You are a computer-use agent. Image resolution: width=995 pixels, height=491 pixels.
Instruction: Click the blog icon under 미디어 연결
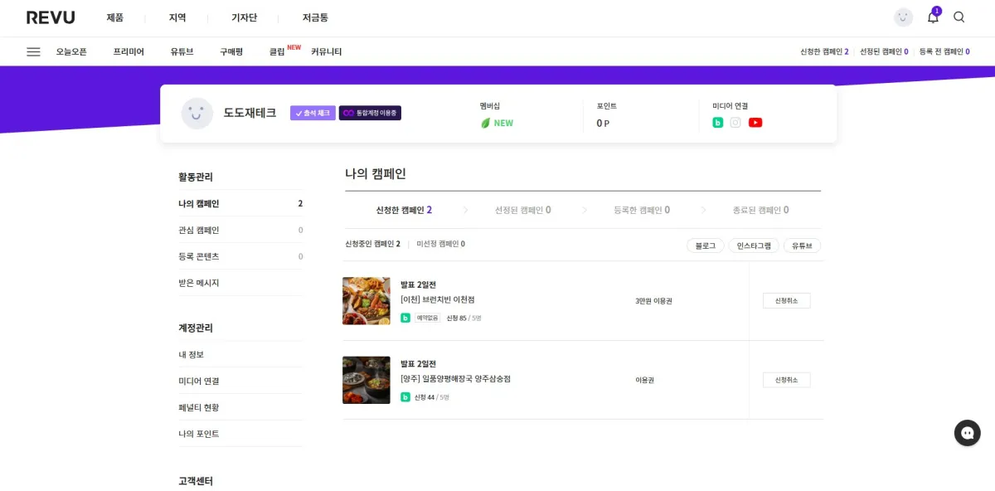tap(718, 122)
